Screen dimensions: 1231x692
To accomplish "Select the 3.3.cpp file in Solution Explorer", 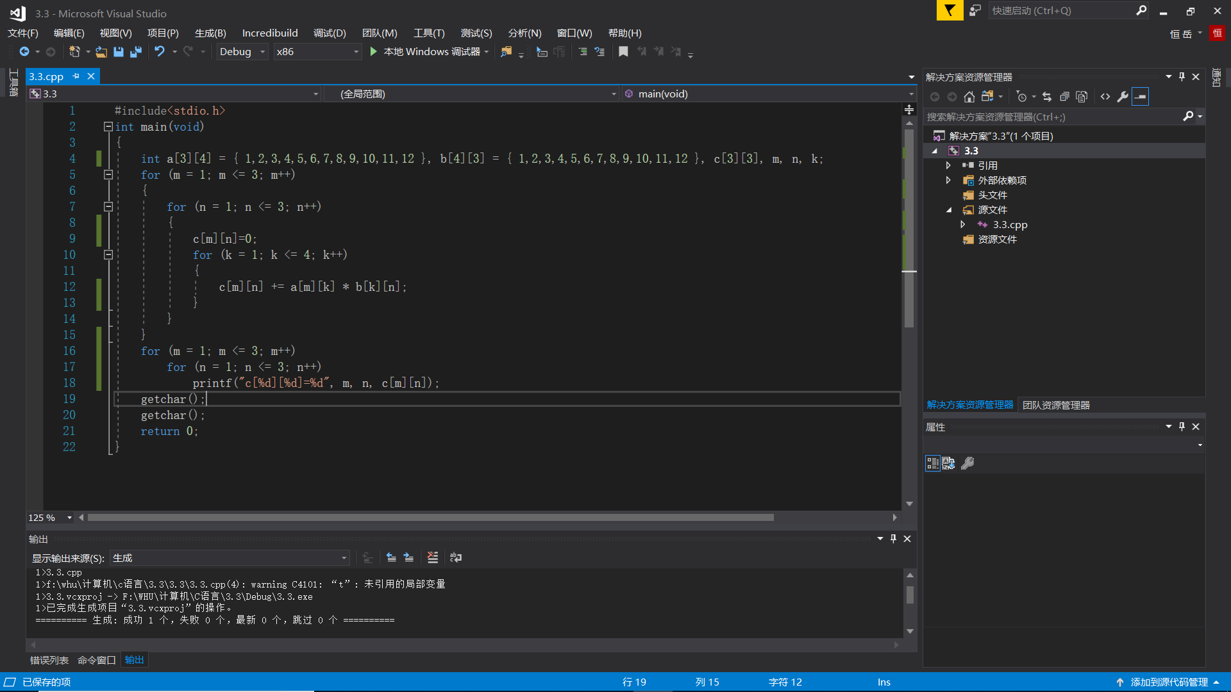I will click(1010, 224).
